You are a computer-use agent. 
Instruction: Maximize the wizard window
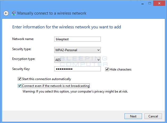point(150,3)
